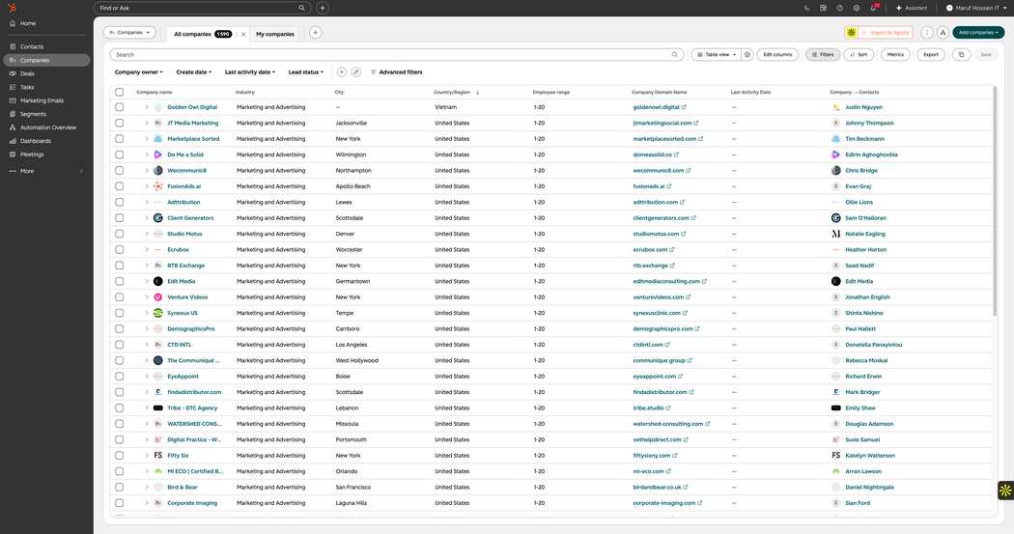The image size is (1014, 534).
Task: Open the calling phone icon
Action: (806, 8)
